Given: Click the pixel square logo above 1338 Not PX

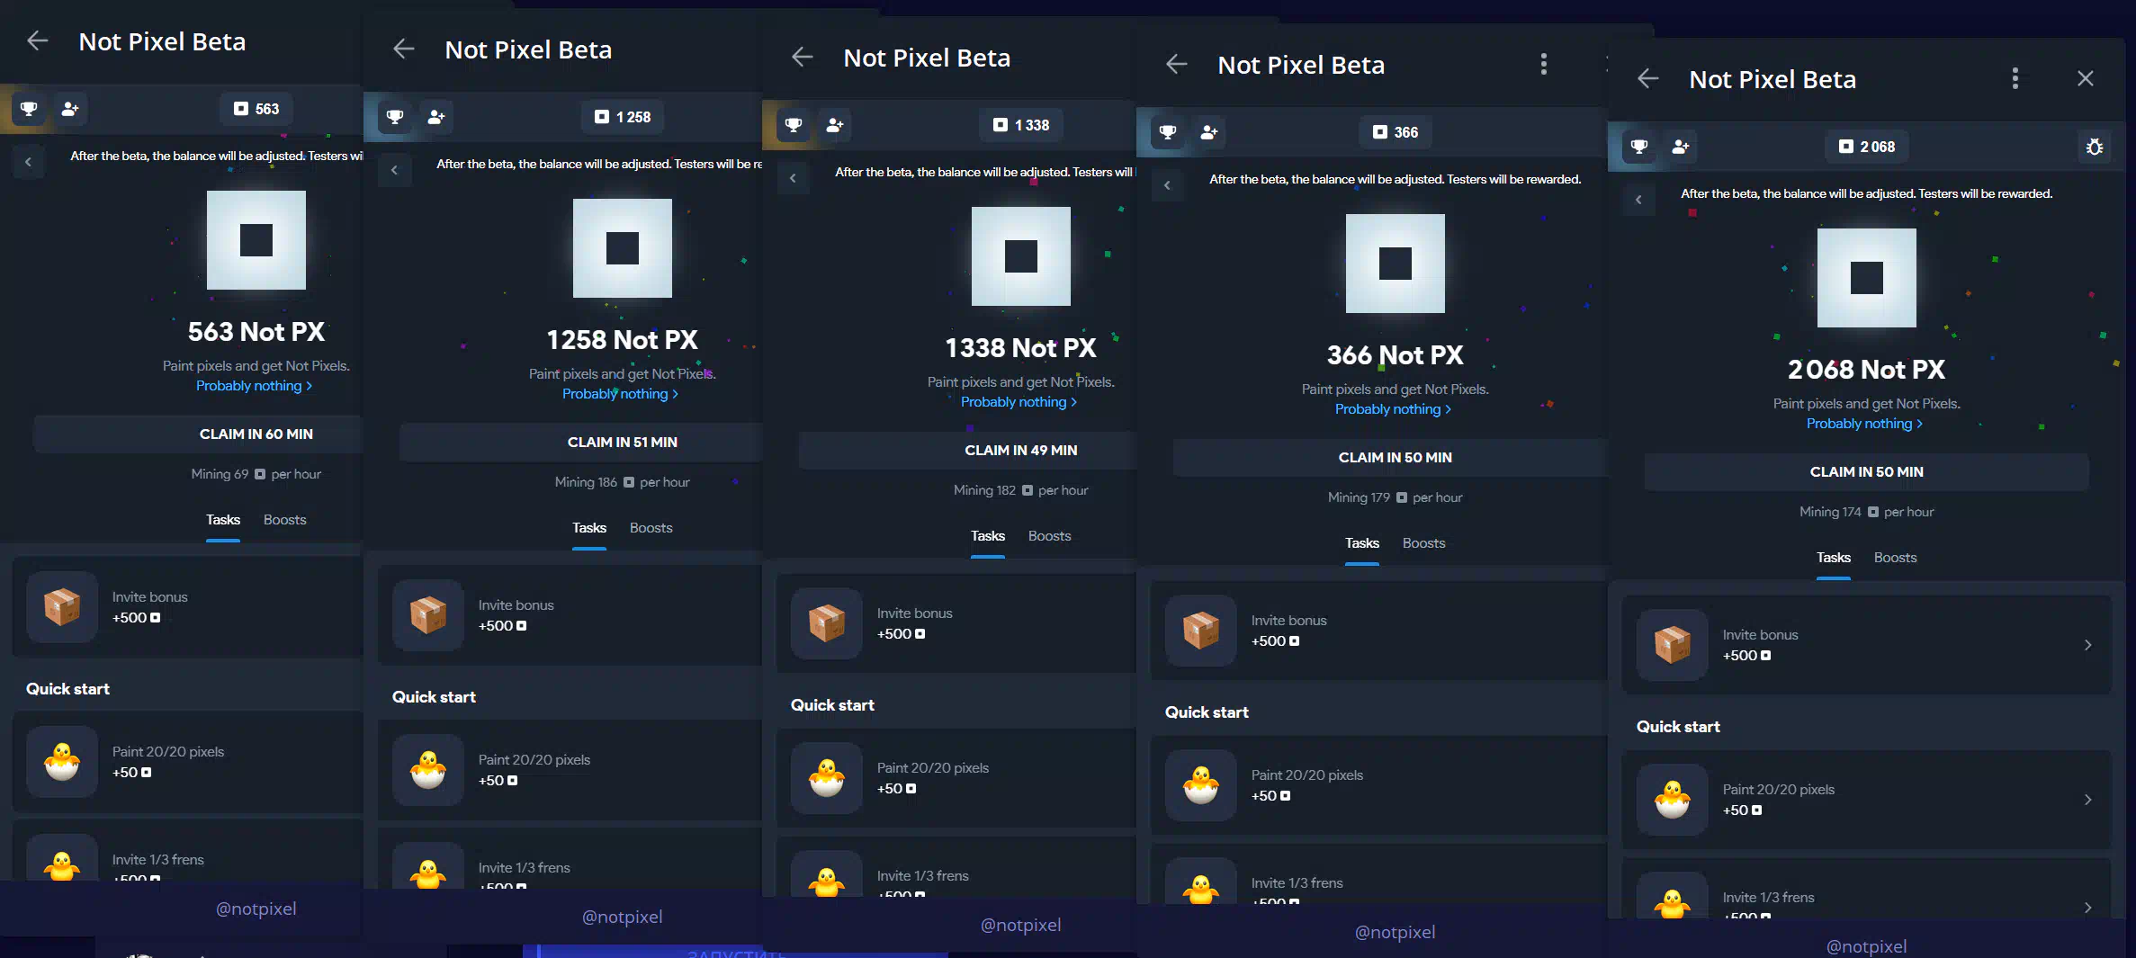Looking at the screenshot, I should 1021,256.
